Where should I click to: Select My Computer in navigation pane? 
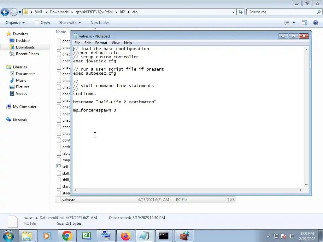[x=25, y=107]
